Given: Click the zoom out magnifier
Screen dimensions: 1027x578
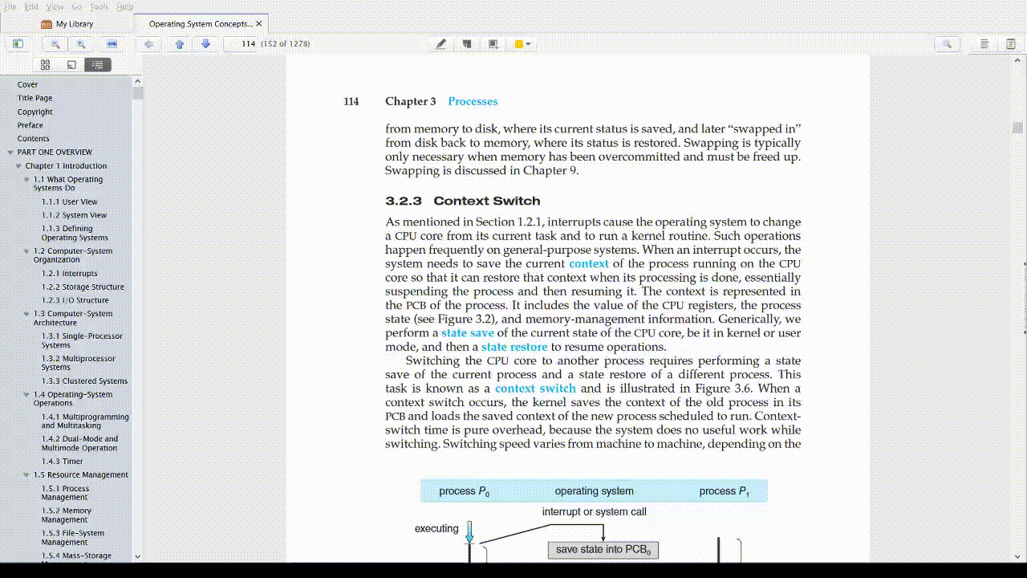Looking at the screenshot, I should 55,44.
